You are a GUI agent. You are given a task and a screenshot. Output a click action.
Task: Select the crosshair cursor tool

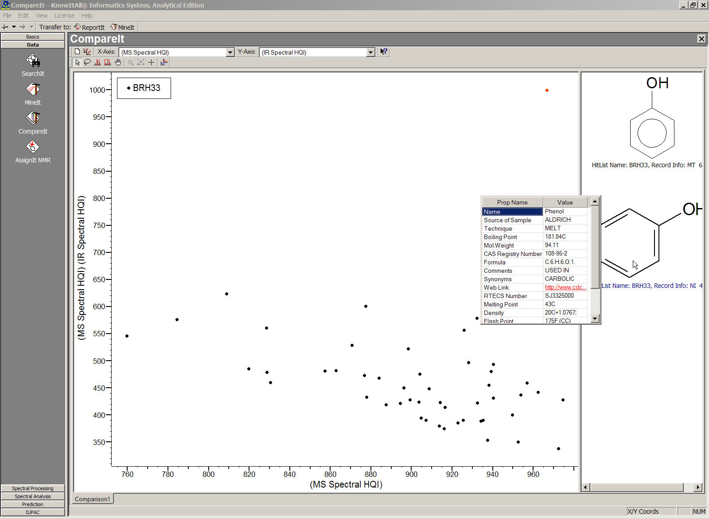(151, 63)
